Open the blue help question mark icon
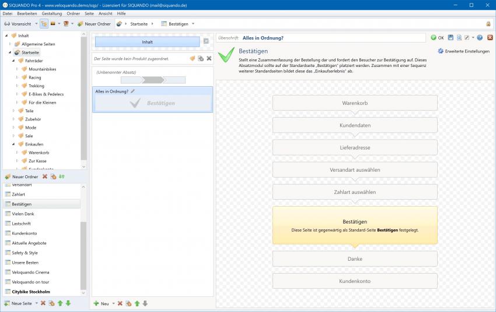This screenshot has height=312, width=496. [480, 38]
